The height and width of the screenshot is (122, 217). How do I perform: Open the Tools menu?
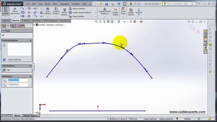[55, 4]
